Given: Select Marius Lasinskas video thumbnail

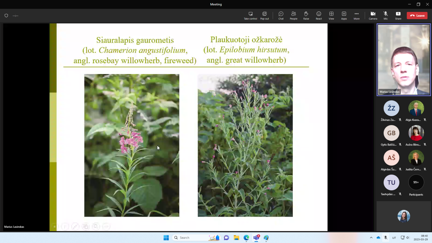Looking at the screenshot, I should coord(403,60).
